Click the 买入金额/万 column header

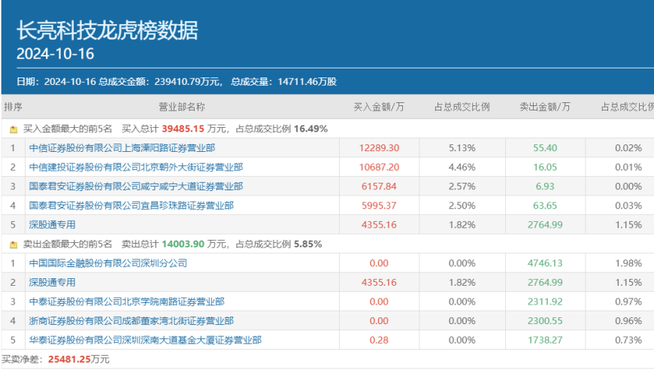click(379, 108)
